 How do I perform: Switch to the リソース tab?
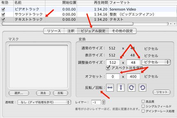(x=54, y=31)
